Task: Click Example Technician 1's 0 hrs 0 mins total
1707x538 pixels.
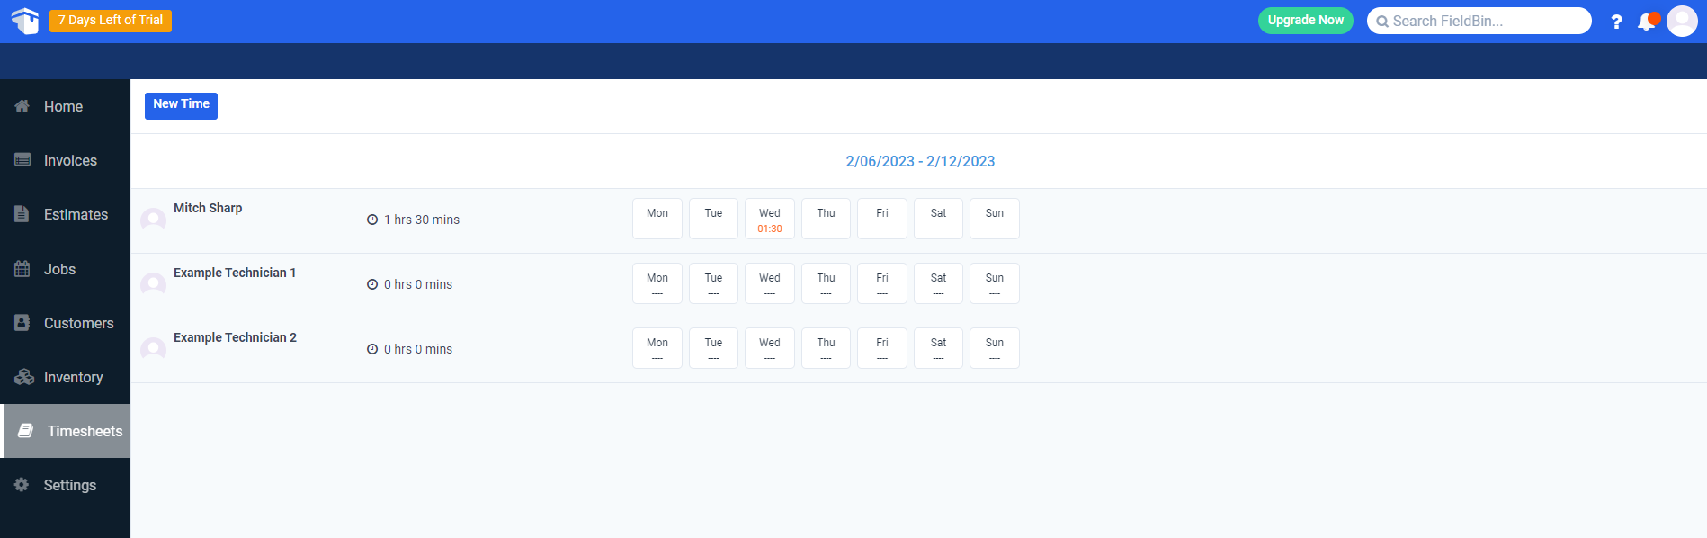Action: pos(418,284)
